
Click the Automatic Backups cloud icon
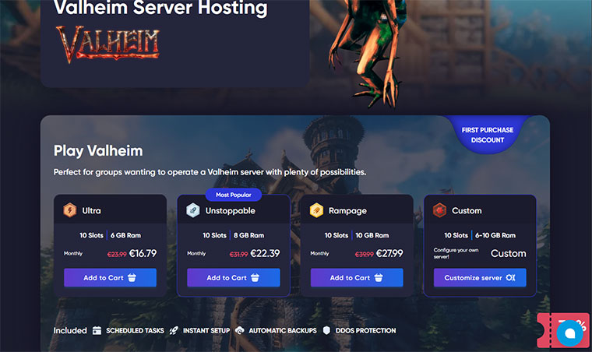(x=239, y=330)
